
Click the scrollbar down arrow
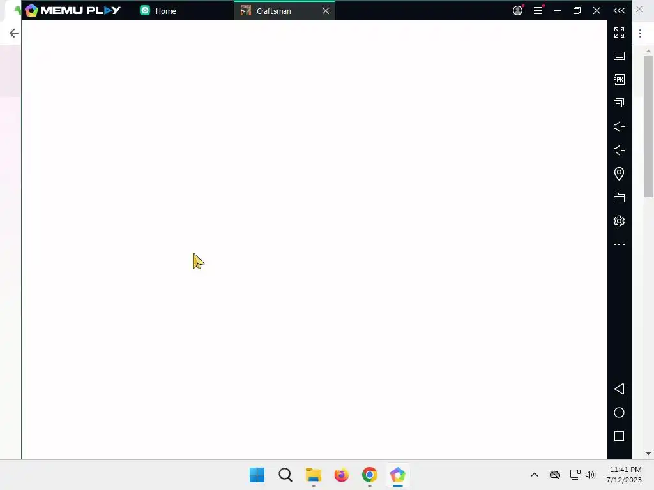pyautogui.click(x=648, y=454)
